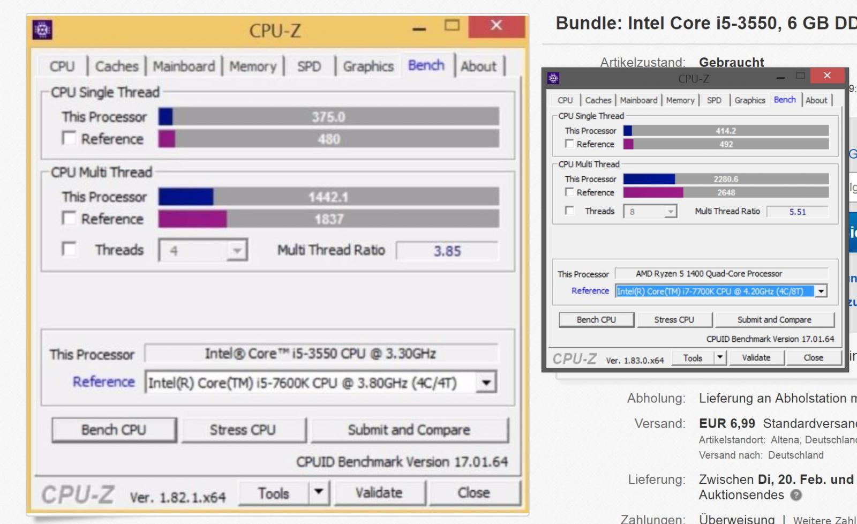
Task: Expand Tools arrow menu in small CPU-Z window
Action: click(x=720, y=357)
